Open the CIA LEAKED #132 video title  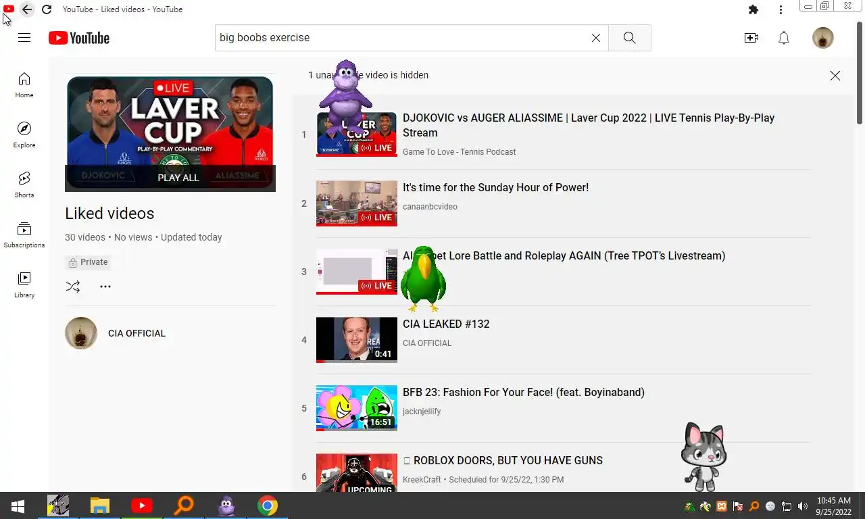tap(446, 324)
